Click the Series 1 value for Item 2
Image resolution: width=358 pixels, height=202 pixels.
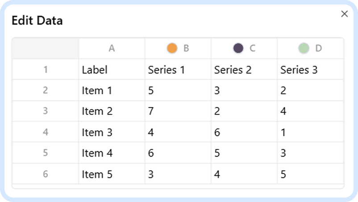click(178, 111)
